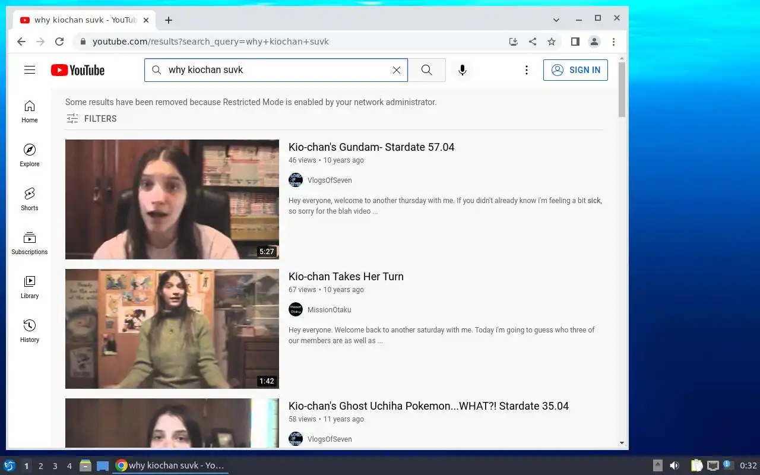Image resolution: width=760 pixels, height=475 pixels.
Task: Share this page from the address bar
Action: coord(533,42)
